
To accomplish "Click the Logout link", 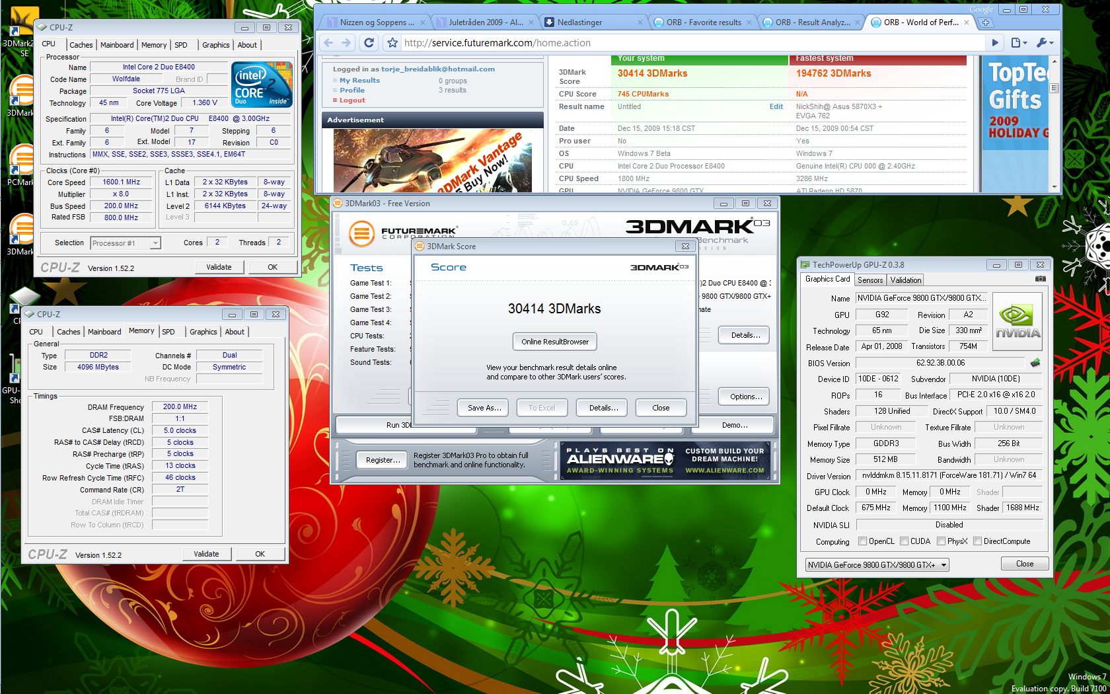I will tap(352, 100).
